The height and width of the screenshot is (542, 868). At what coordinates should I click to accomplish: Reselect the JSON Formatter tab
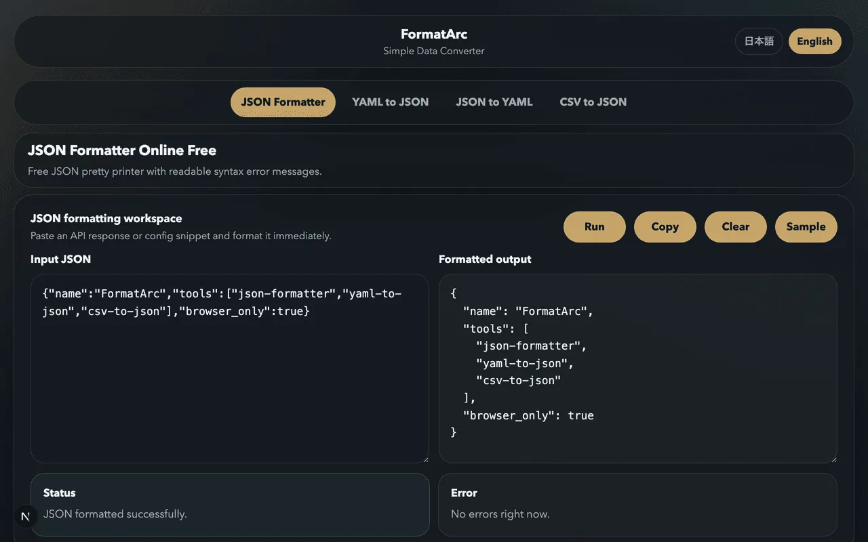click(x=283, y=102)
